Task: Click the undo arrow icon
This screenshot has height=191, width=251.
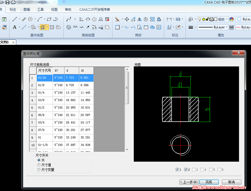Action: tap(19, 2)
